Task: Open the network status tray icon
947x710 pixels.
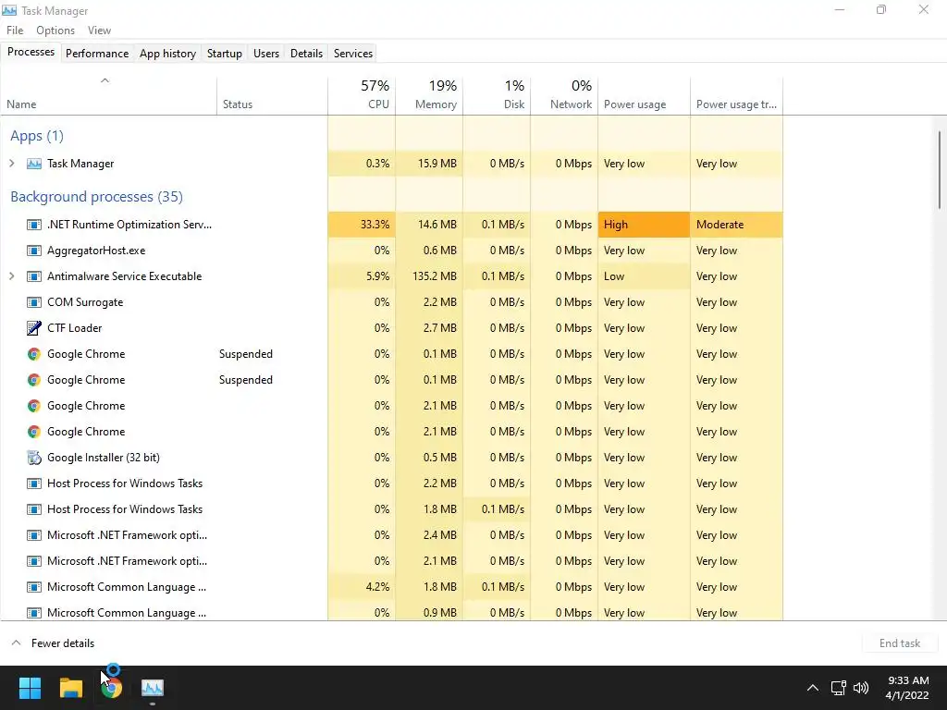Action: tap(838, 688)
